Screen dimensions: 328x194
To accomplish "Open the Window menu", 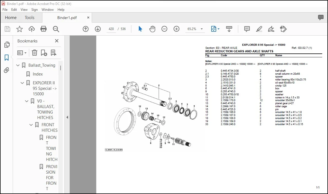I will 47,10.
